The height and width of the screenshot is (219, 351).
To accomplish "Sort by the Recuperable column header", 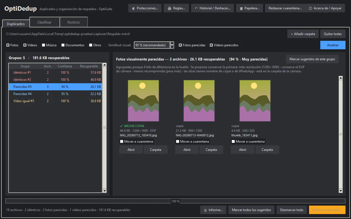I will 89,66.
